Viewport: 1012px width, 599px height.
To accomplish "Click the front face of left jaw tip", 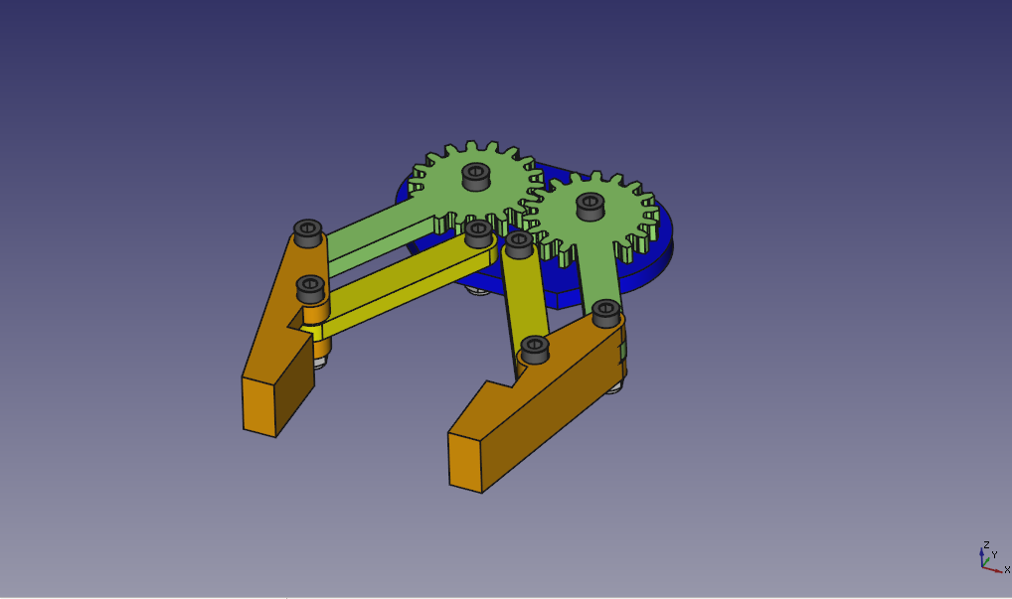I will point(258,405).
